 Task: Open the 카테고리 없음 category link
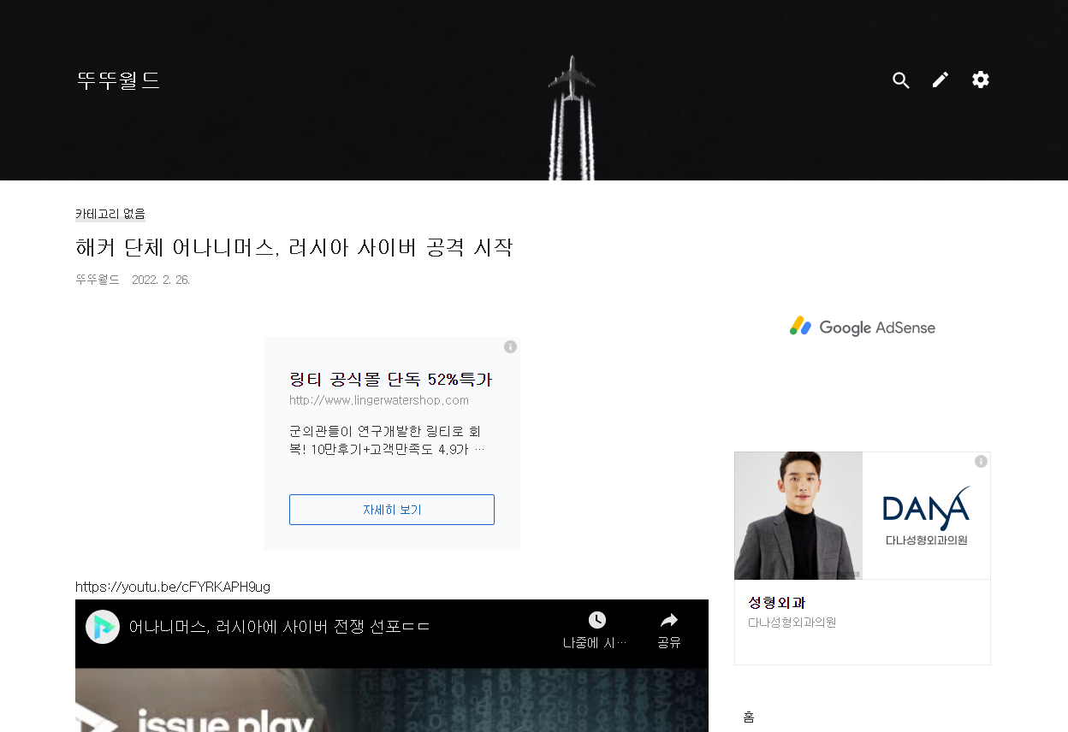(110, 214)
